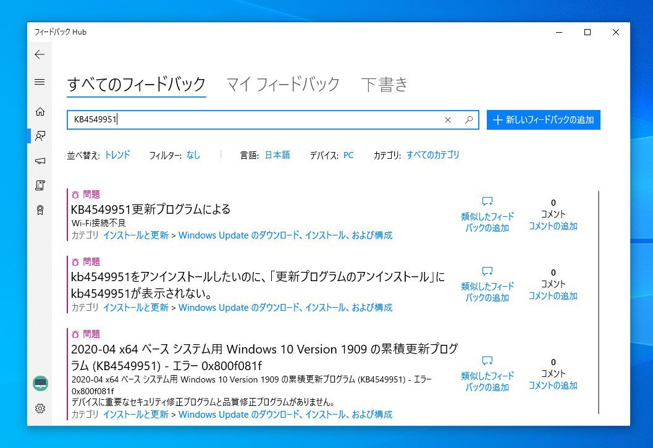Open the フィルター なし dropdown
653x448 pixels.
[x=193, y=156]
